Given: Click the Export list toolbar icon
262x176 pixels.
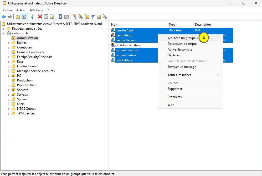Looking at the screenshot, I should tap(52, 17).
